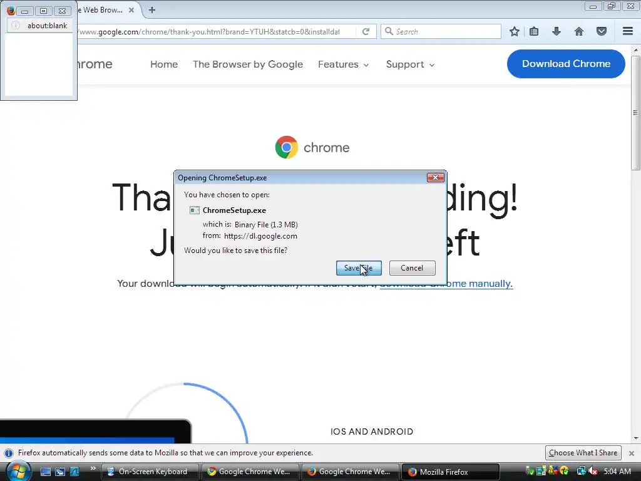Reload the current page
Screen dimensions: 641x481
click(x=366, y=31)
